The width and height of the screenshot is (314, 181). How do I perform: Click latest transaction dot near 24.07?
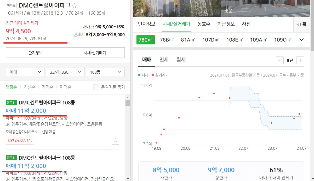point(299,114)
